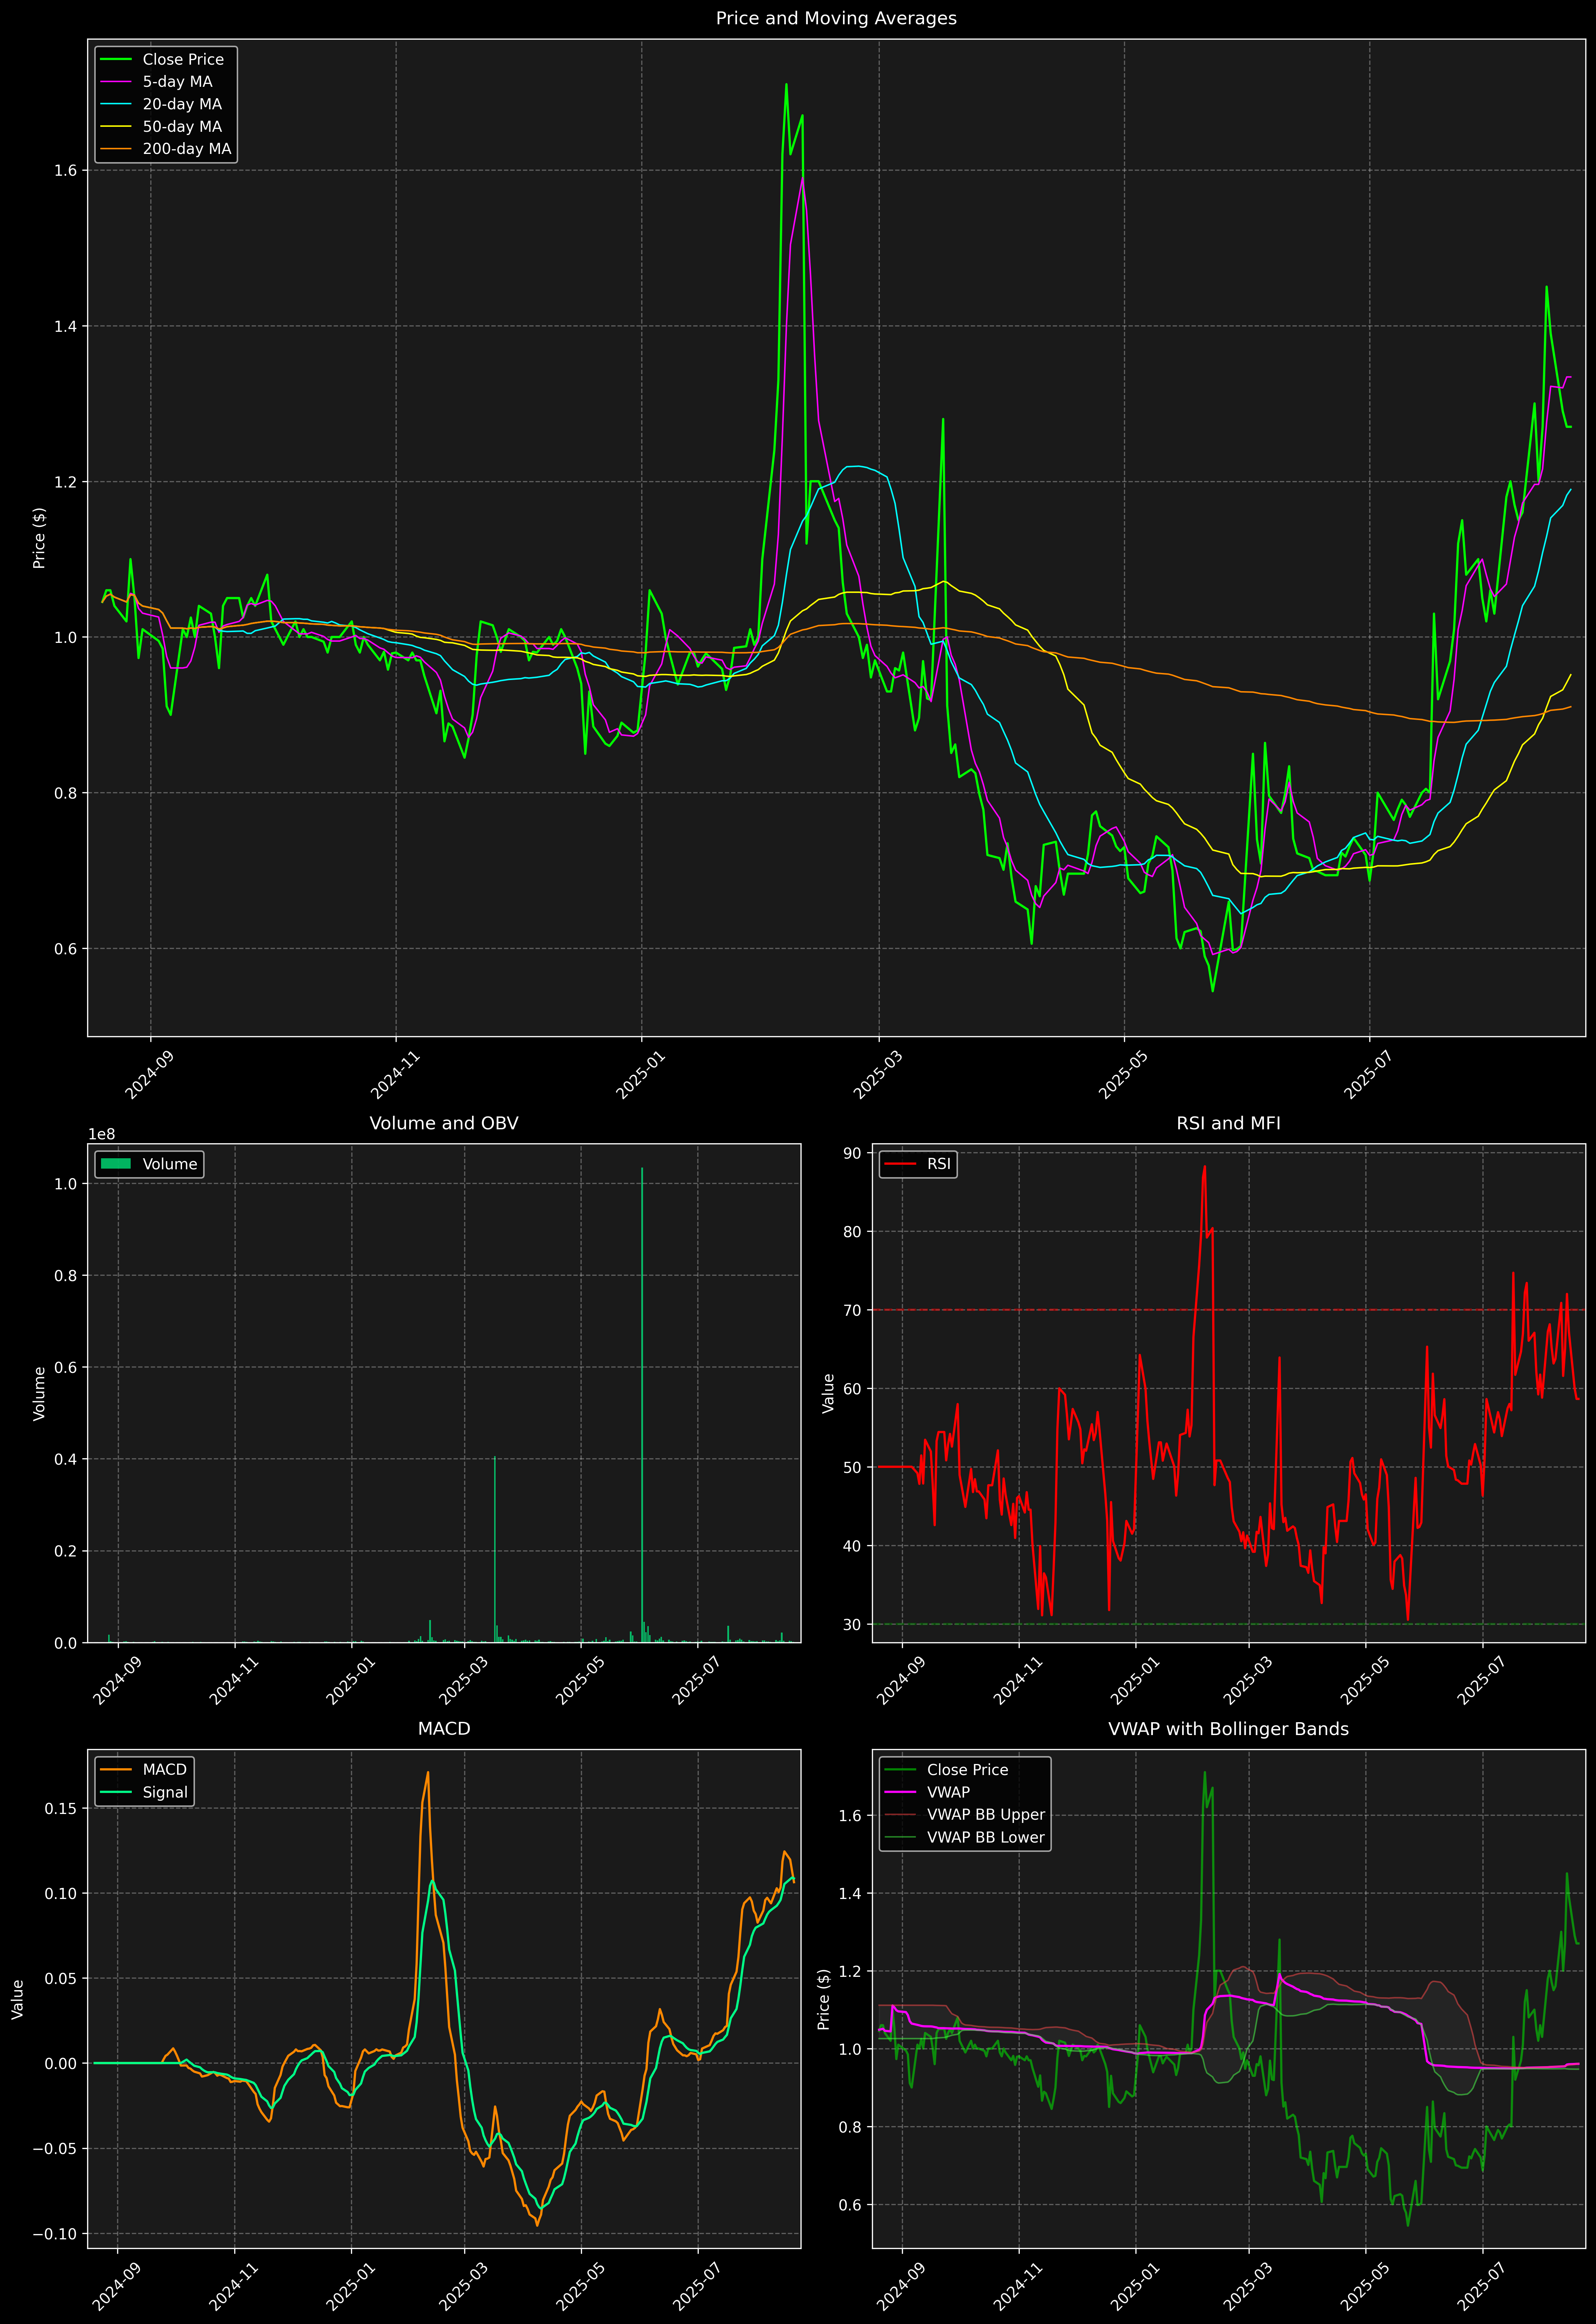This screenshot has height=2324, width=1596.
Task: Click the 'MACD' chart title
Action: 444,1729
